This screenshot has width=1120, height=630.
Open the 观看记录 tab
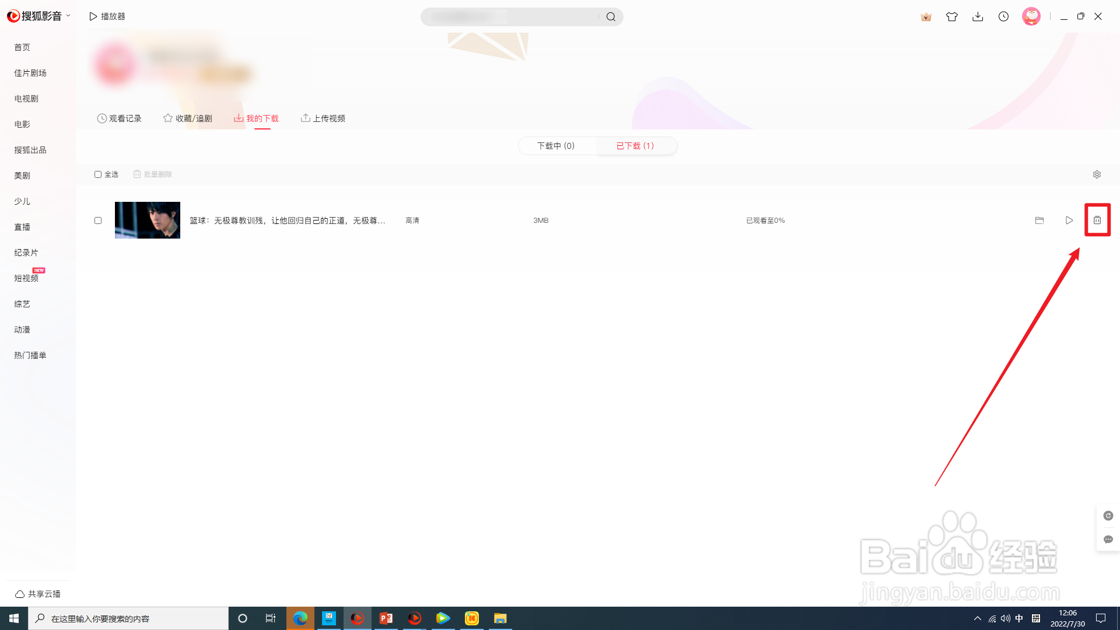click(x=119, y=118)
